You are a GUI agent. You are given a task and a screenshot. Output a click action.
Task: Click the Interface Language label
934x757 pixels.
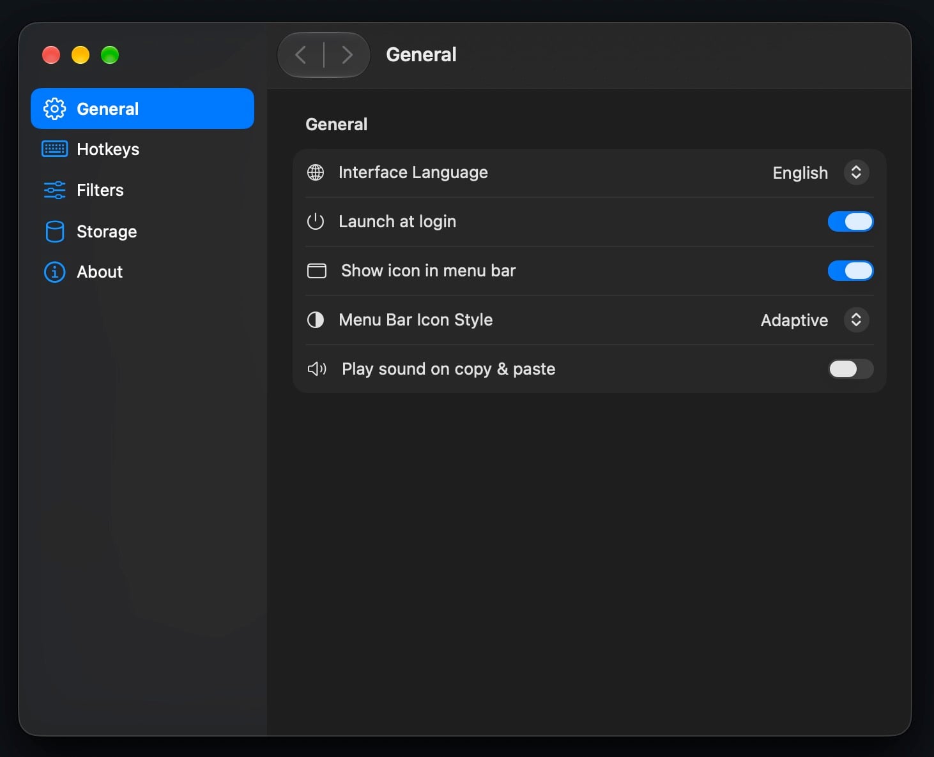pyautogui.click(x=413, y=172)
